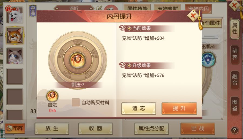Viewport: 243px width, 139px height.
Task: Switch to the 宠物天赋 tab
Action: coord(167,8)
